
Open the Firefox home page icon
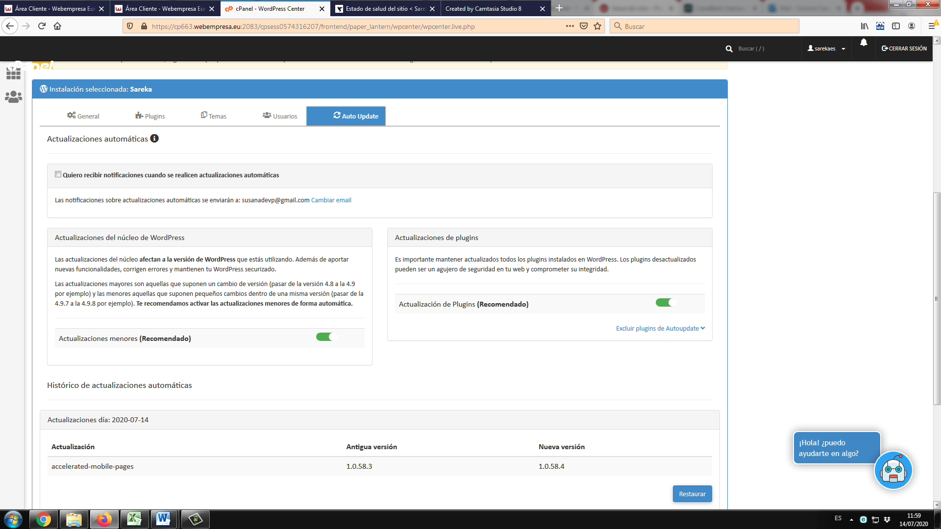[x=57, y=26]
